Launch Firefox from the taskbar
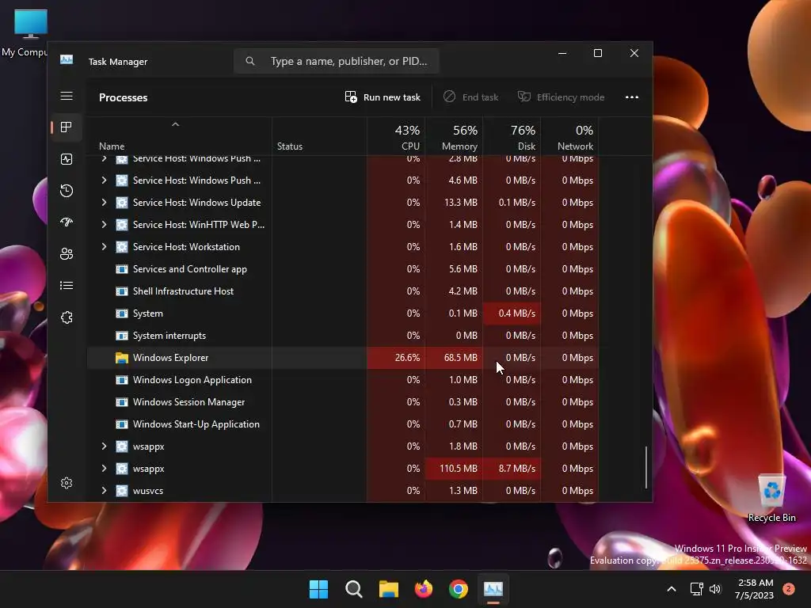Viewport: 811px width, 608px height. [424, 589]
